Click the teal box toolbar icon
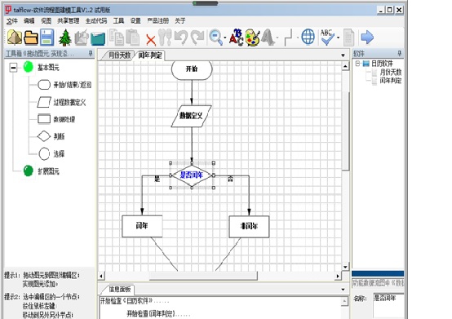 98,38
